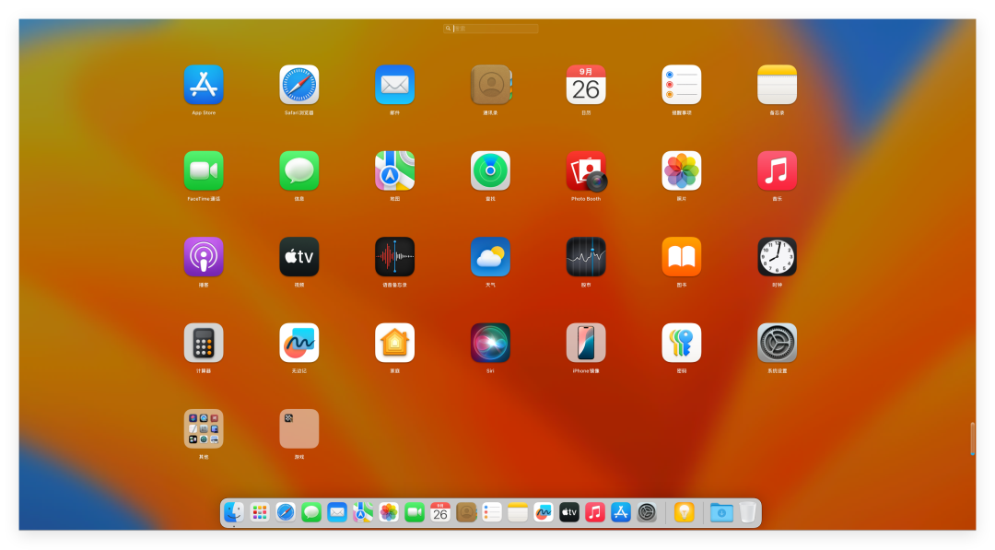This screenshot has height=550, width=995.
Task: Open Calendar in the Launchpad grid
Action: 586,85
